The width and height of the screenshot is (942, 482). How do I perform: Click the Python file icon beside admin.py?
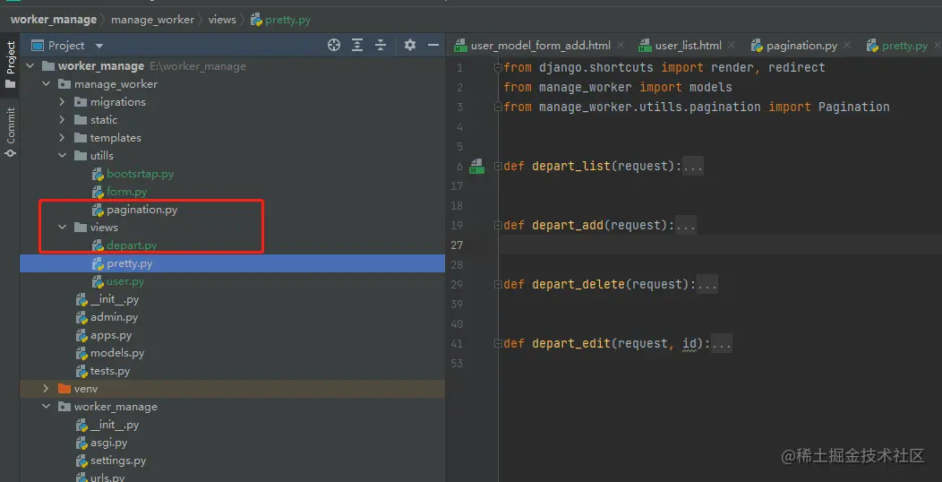coord(81,317)
